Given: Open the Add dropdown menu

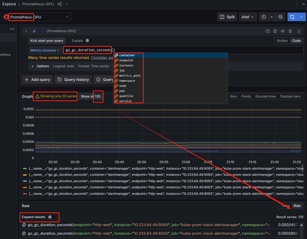Looking at the screenshot, I should 247,17.
